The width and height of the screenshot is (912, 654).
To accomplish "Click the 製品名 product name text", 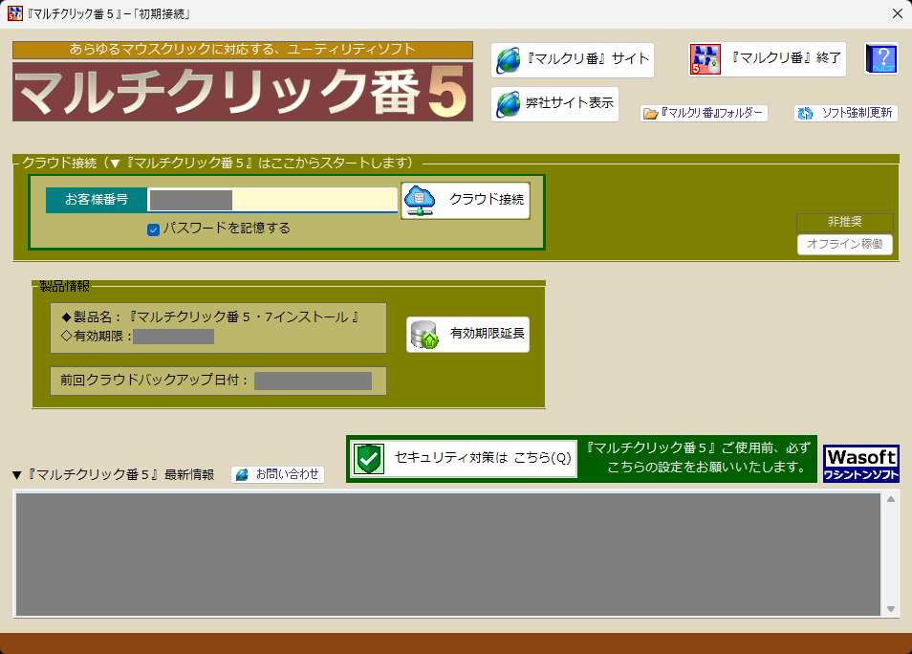I will tap(210, 317).
